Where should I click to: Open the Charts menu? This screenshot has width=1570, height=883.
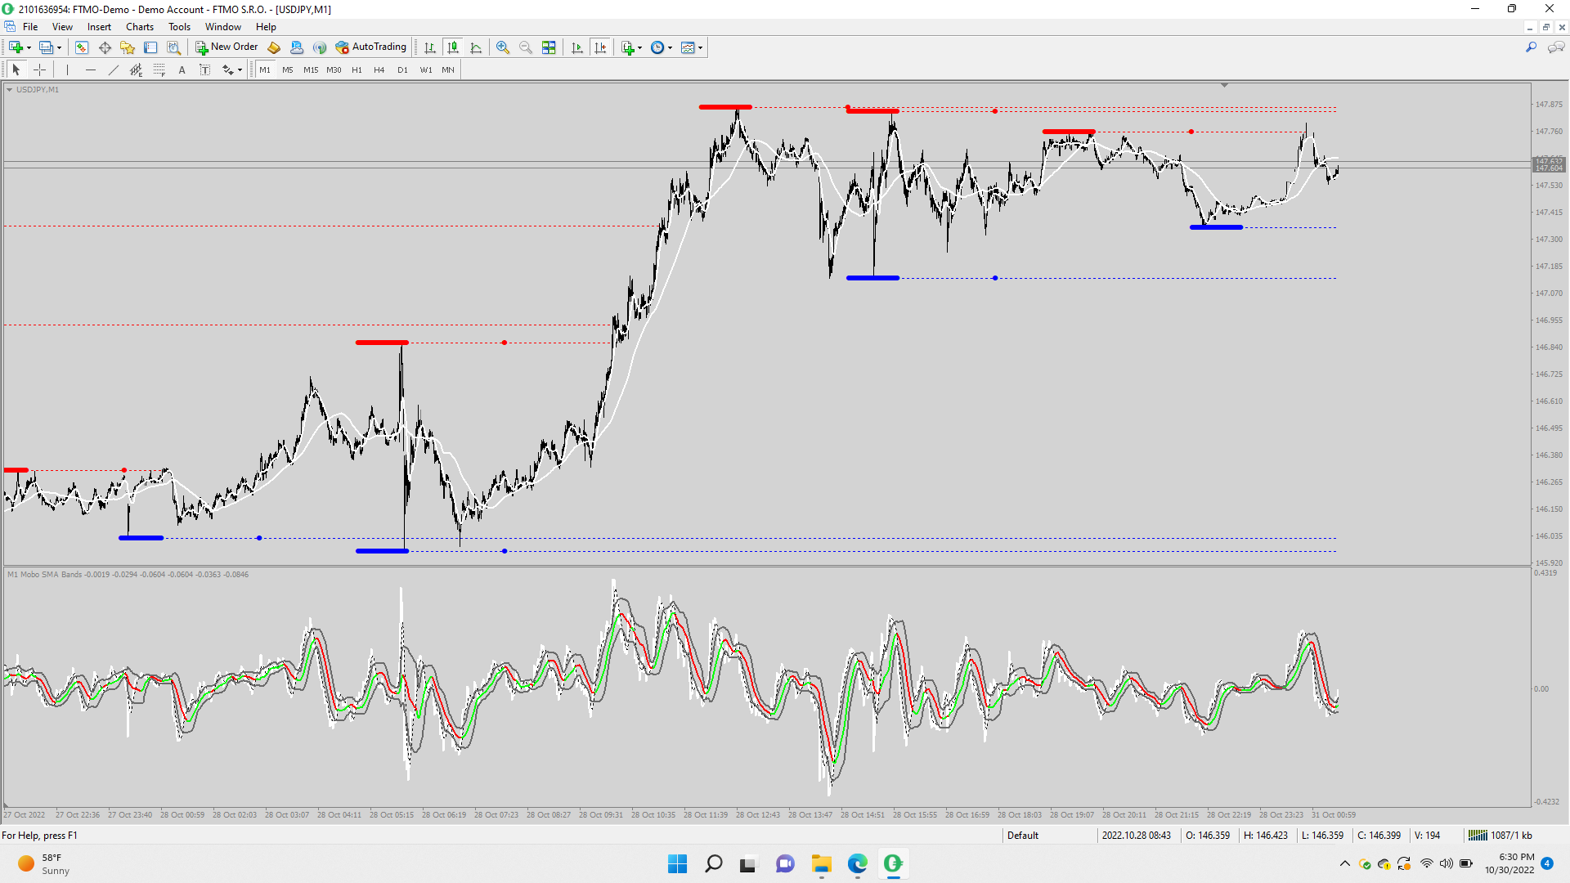tap(140, 27)
